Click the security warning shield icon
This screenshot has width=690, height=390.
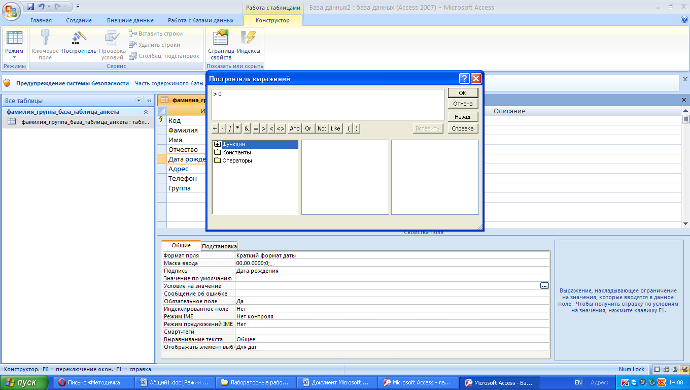[7, 83]
